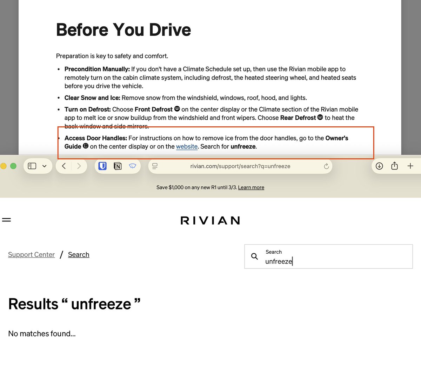
Task: Go back with the browser back arrow
Action: [x=64, y=166]
